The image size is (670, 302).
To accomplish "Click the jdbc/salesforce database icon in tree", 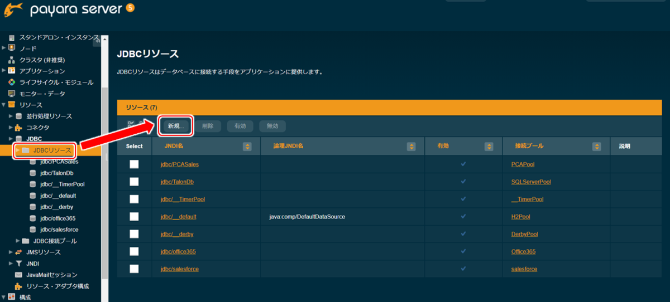I will [x=32, y=229].
